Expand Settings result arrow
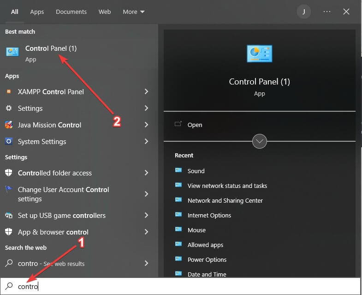This screenshot has width=362, height=295. point(146,108)
